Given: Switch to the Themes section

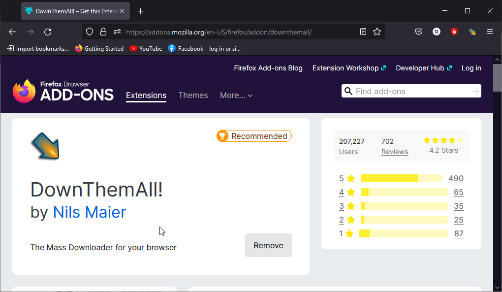Looking at the screenshot, I should coord(193,96).
